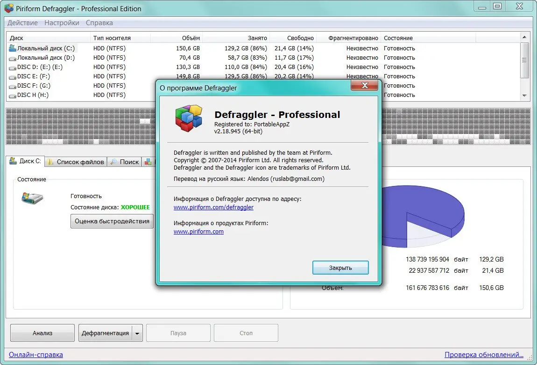
Task: Click the Стоп button
Action: [x=246, y=333]
